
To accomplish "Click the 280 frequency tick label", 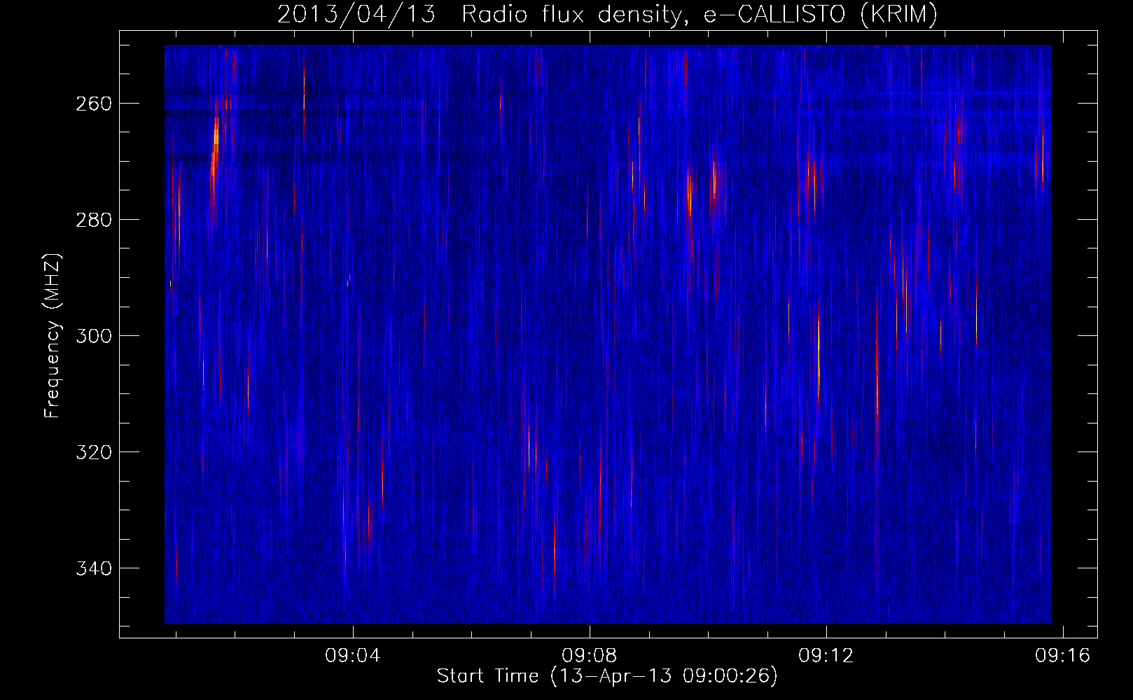I will [92, 220].
